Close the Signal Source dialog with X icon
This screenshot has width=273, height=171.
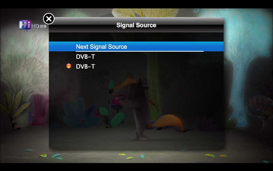(x=48, y=19)
